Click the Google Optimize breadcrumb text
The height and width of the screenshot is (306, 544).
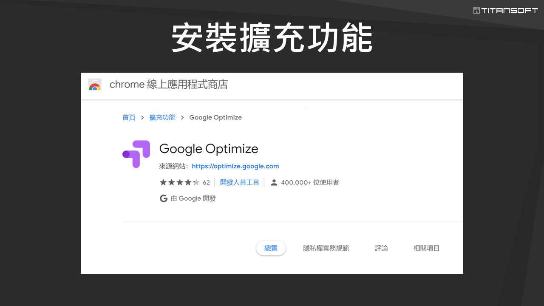click(215, 117)
